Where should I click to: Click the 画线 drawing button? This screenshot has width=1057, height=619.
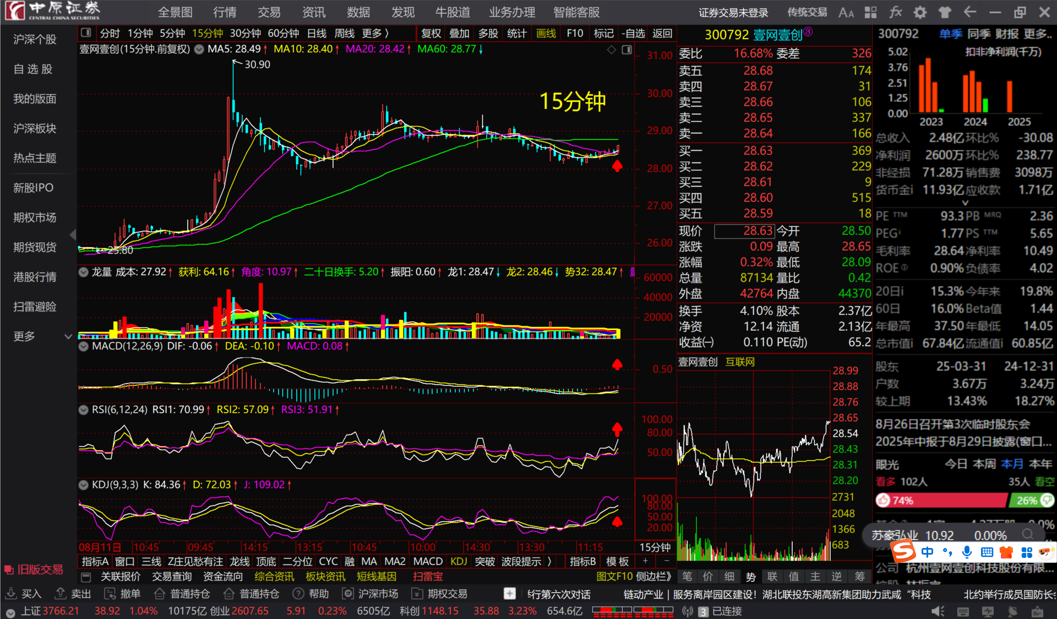pos(546,33)
